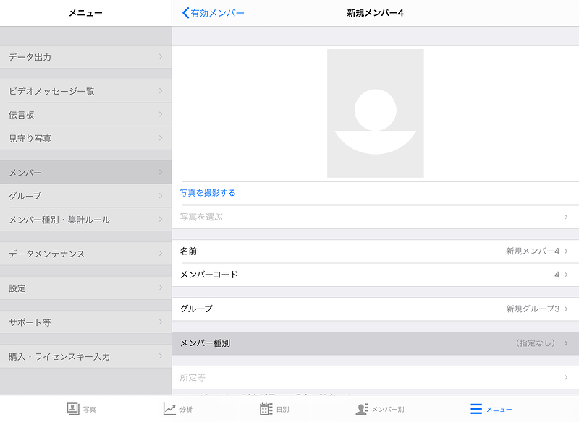Select 見守り写真 in the sidebar
Image resolution: width=579 pixels, height=422 pixels.
[85, 138]
